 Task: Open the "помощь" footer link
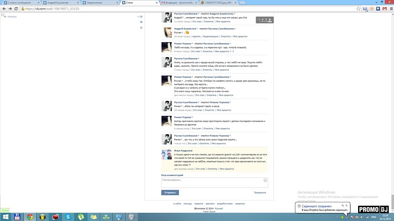coord(187,204)
